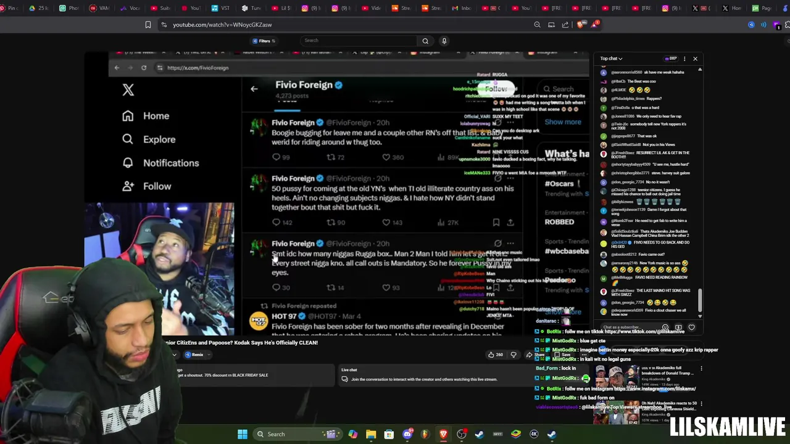Image resolution: width=790 pixels, height=444 pixels.
Task: Click Show more in X sidebar
Action: [x=563, y=121]
